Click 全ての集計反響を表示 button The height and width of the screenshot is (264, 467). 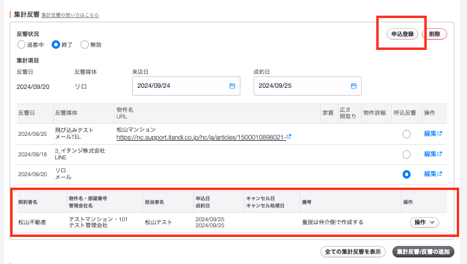[x=353, y=252]
